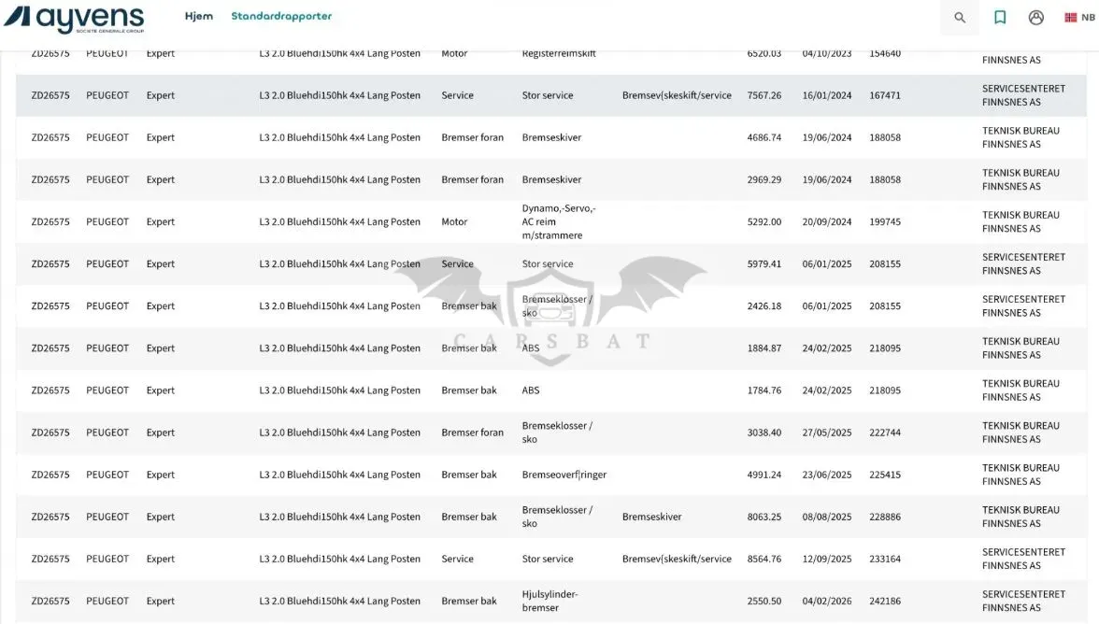Open the Standardrapporter menu item
This screenshot has width=1099, height=624.
[282, 16]
